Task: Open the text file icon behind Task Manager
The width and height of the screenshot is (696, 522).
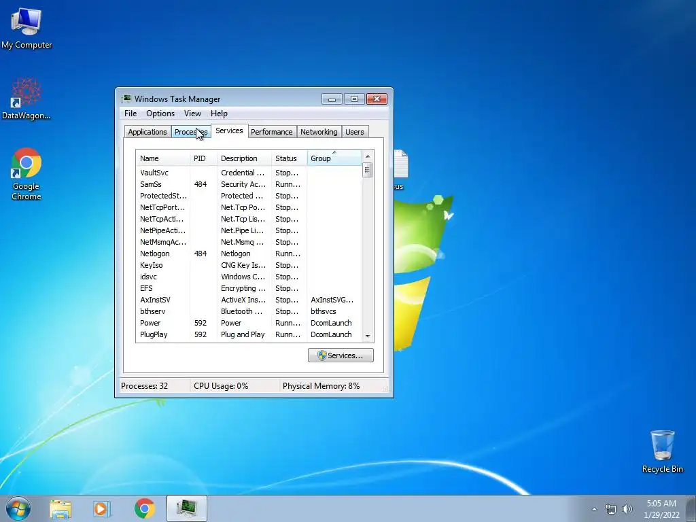Action: (401, 169)
